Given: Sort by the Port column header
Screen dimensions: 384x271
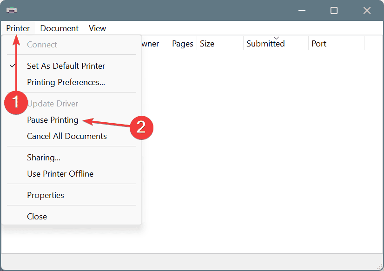Looking at the screenshot, I should [x=337, y=44].
